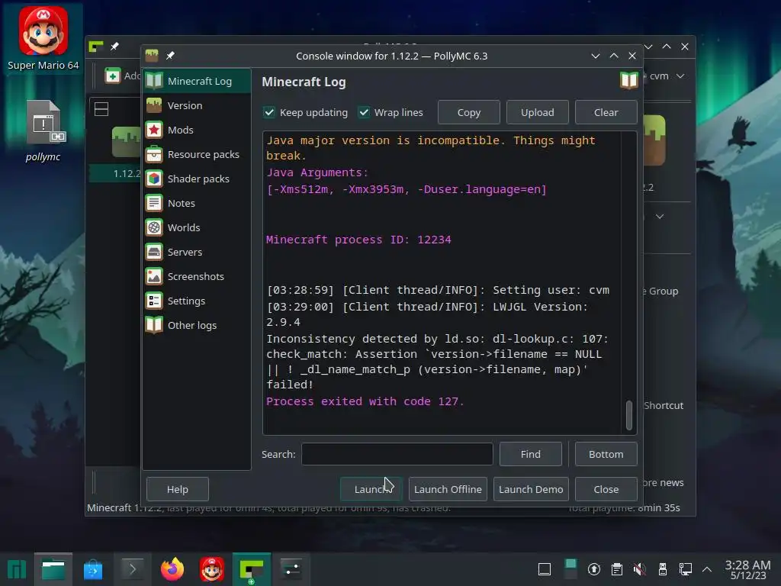Screen dimensions: 781x586
Task: Toggle the Keep updating checkbox
Action: (269, 112)
